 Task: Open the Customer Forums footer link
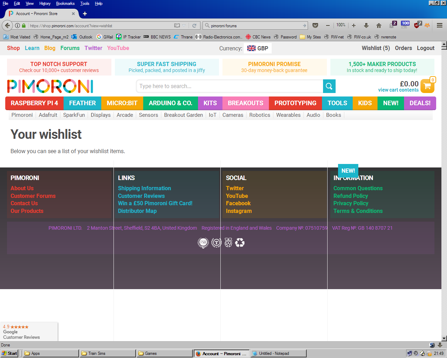click(x=33, y=196)
